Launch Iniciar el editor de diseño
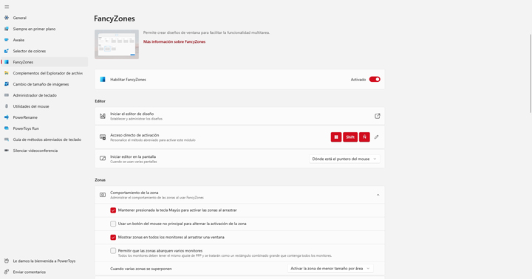The image size is (532, 279). 239,116
